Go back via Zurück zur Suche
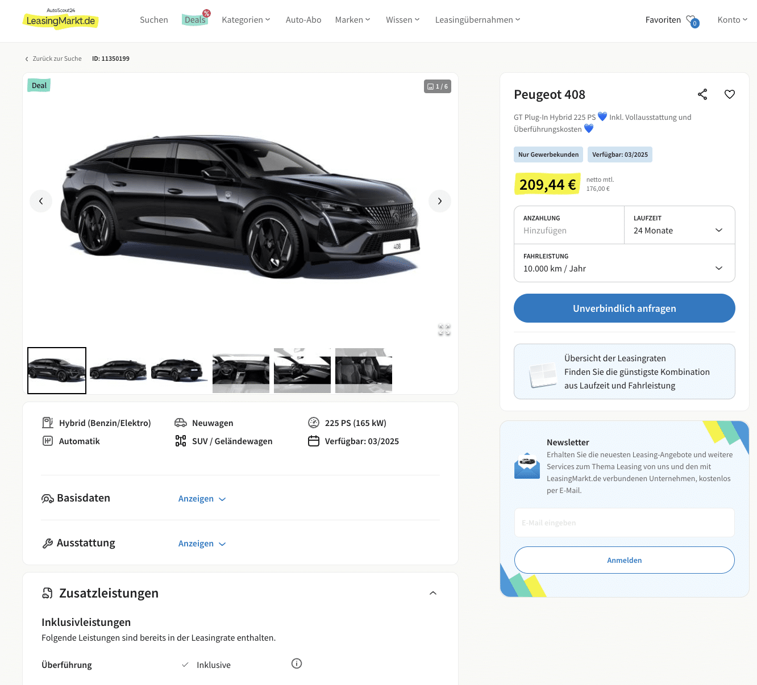The height and width of the screenshot is (685, 757). point(53,59)
